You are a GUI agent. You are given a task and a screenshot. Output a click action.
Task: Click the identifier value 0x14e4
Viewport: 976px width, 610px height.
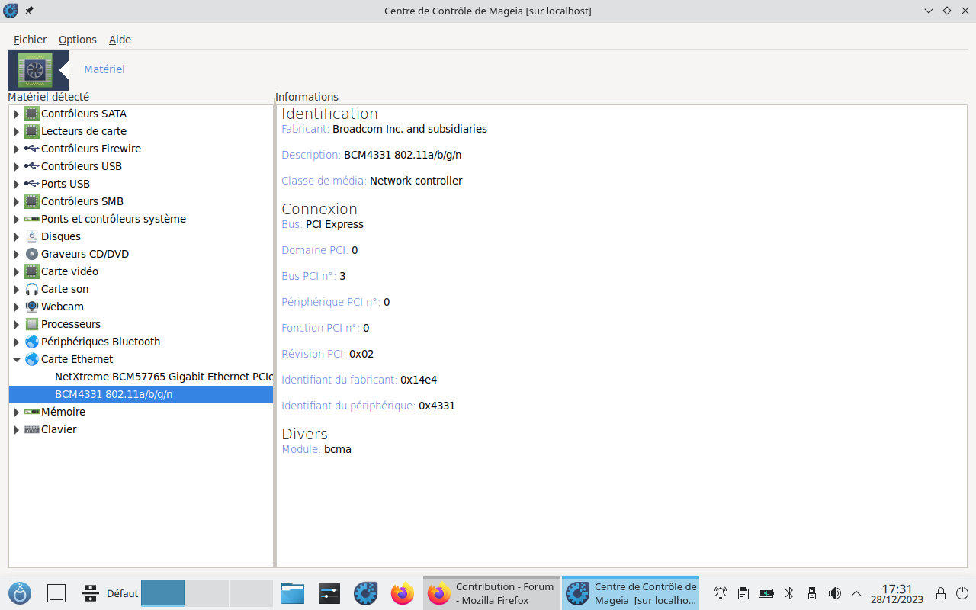click(419, 380)
